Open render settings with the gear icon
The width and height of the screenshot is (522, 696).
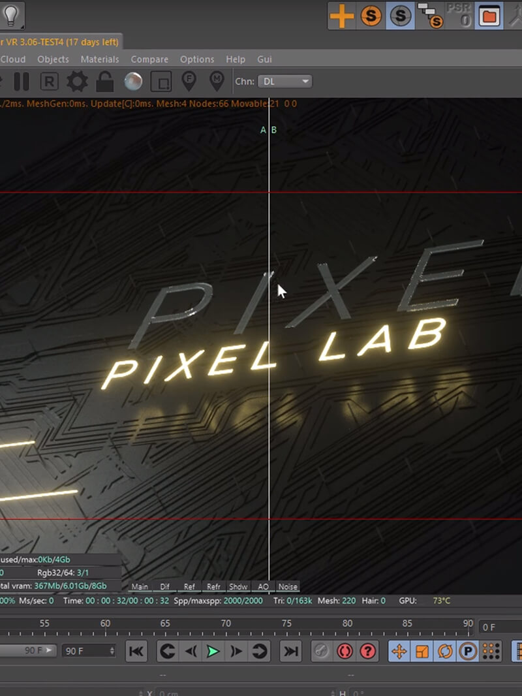[77, 82]
